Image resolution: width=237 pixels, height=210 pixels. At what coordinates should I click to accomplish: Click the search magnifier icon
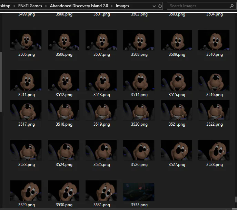231,6
